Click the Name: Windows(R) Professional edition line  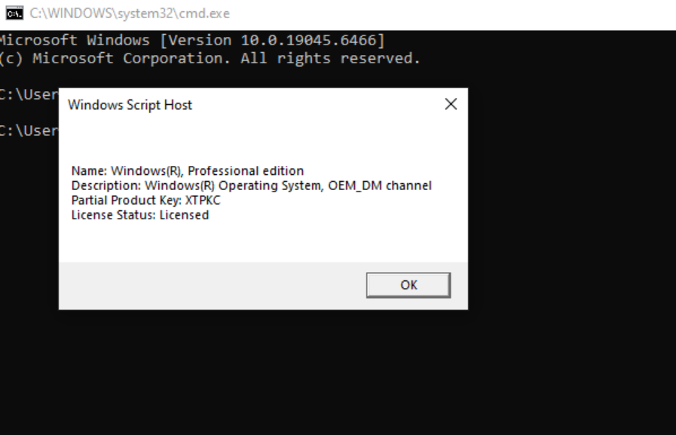pos(187,171)
